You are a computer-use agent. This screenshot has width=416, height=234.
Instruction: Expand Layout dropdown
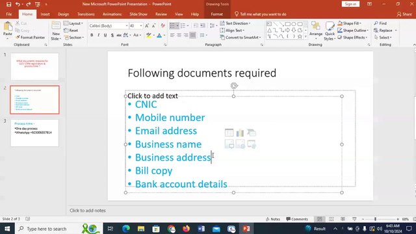pos(73,23)
